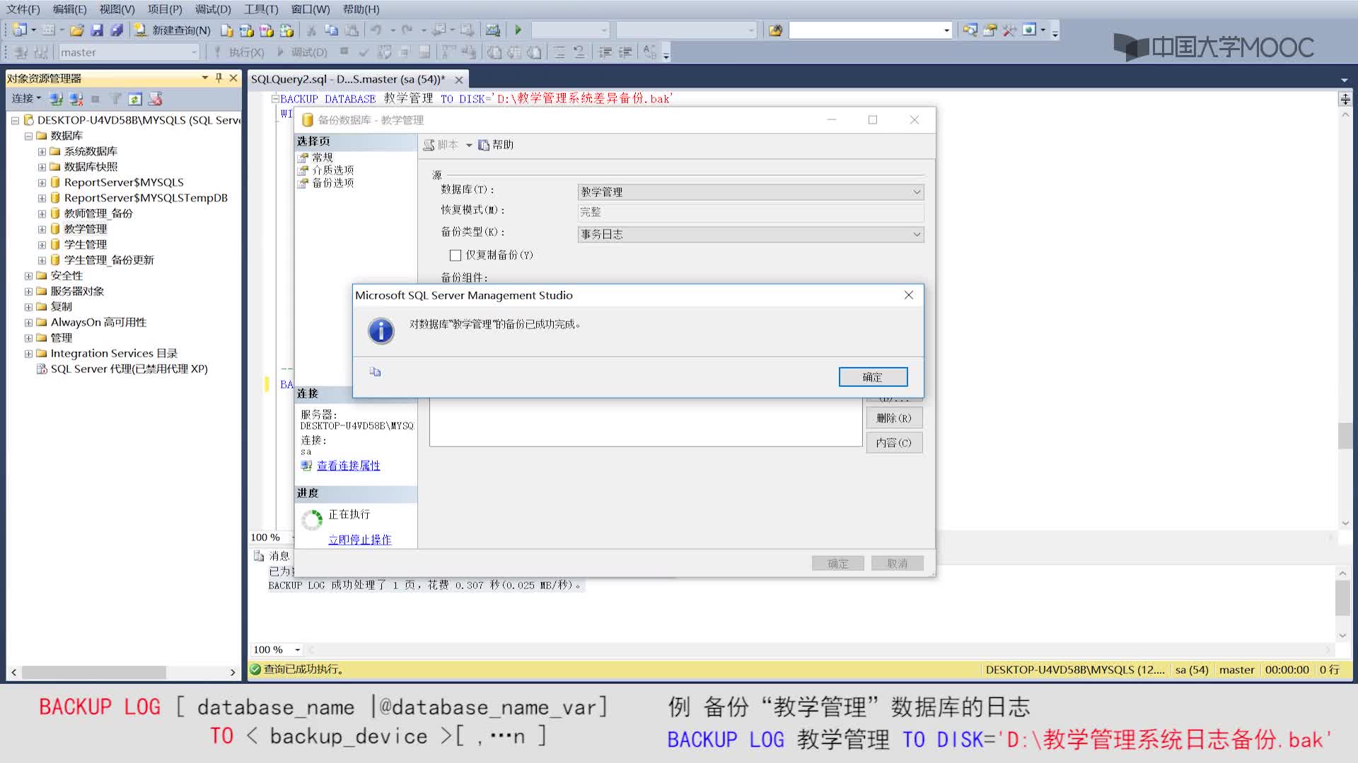Click the Copy icon in the toolbar
This screenshot has width=1358, height=763.
tap(331, 30)
